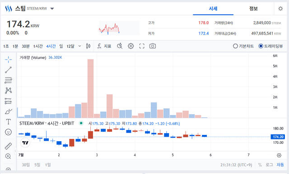
Task: Open the 지표 indicators menu
Action: click(x=104, y=46)
